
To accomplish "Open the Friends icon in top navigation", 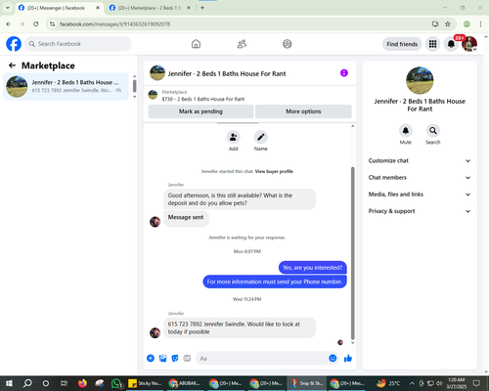I will click(242, 44).
